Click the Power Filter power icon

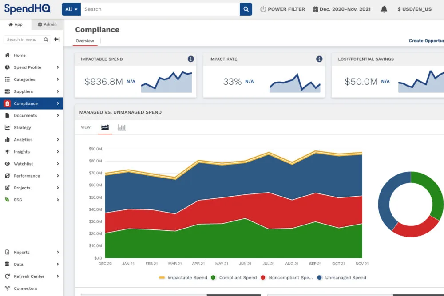coord(263,9)
